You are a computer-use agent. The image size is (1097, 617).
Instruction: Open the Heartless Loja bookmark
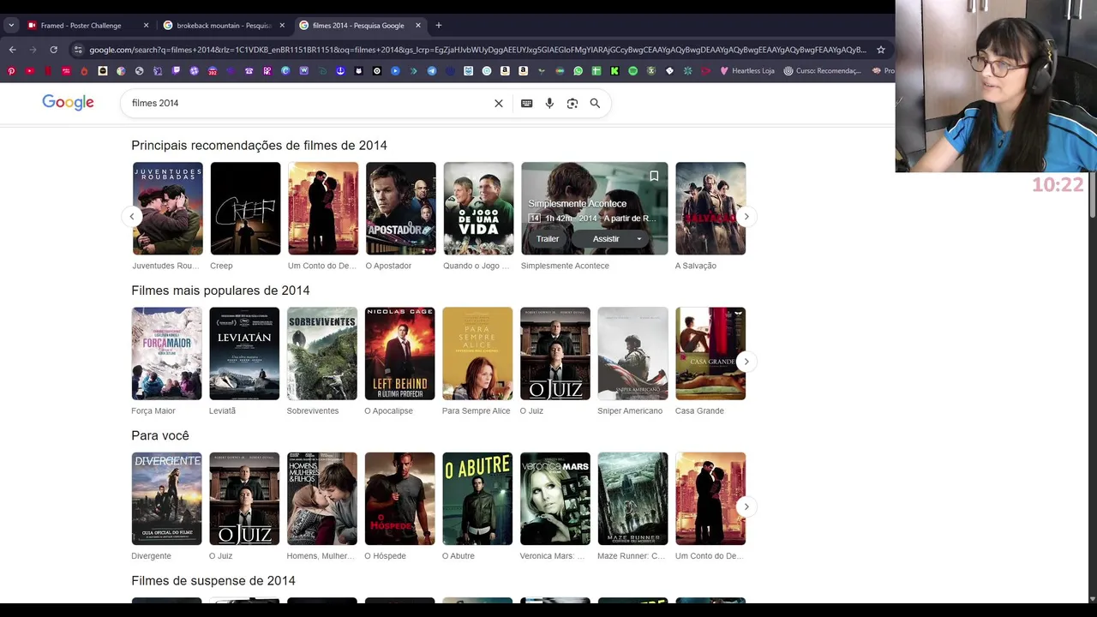point(746,71)
